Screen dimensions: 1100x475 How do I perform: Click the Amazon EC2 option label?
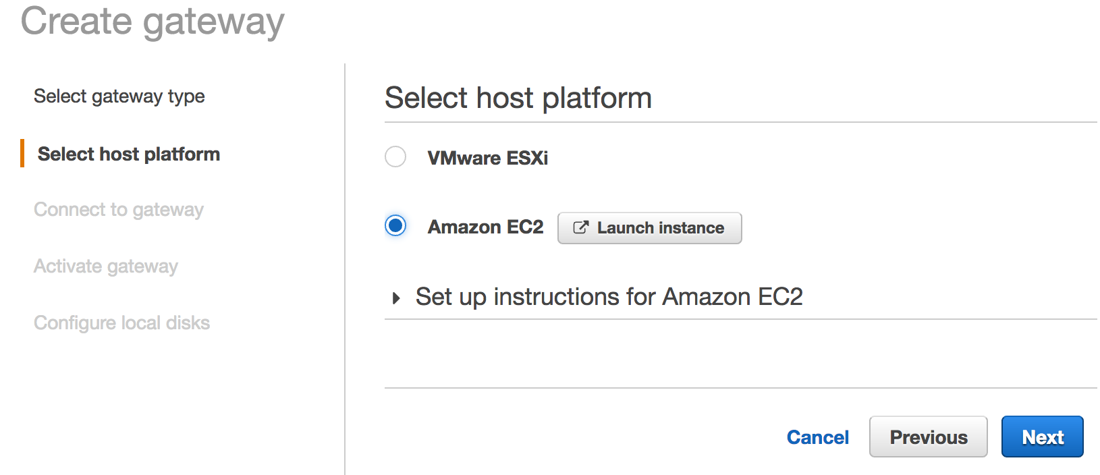pos(485,227)
